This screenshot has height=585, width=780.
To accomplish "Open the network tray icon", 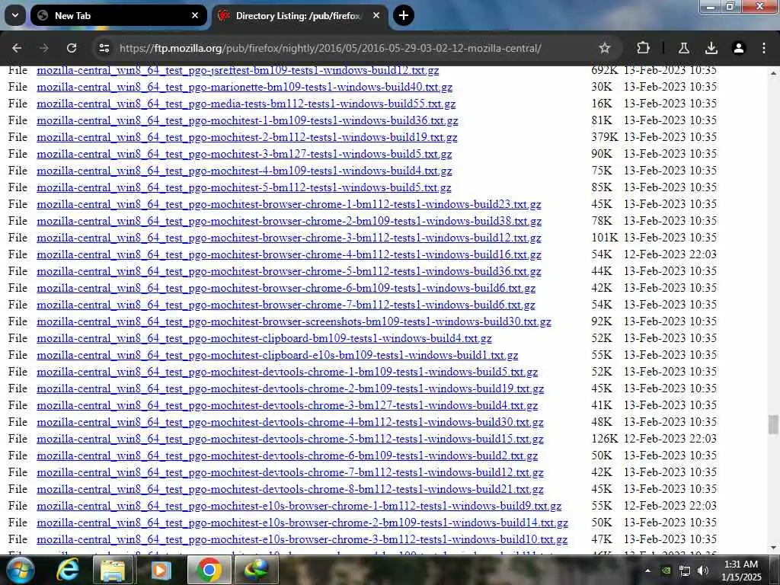I will point(685,571).
